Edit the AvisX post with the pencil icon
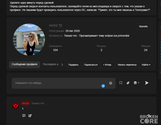Screen dimensions: 161x125 (x=30, y=116)
